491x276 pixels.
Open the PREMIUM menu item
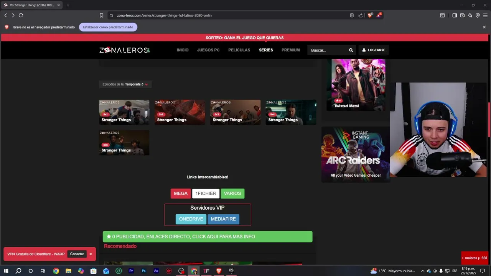291,50
